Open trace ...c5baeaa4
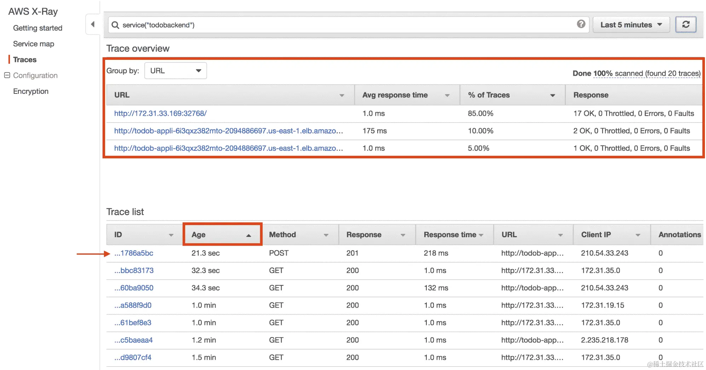 click(x=133, y=340)
